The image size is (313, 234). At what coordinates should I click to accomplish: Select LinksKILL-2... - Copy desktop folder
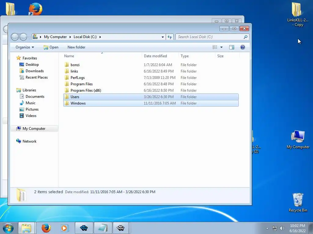298,14
